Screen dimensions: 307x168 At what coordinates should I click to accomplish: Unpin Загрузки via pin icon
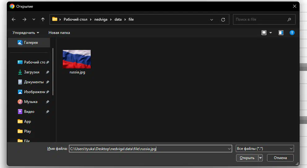tap(47, 72)
